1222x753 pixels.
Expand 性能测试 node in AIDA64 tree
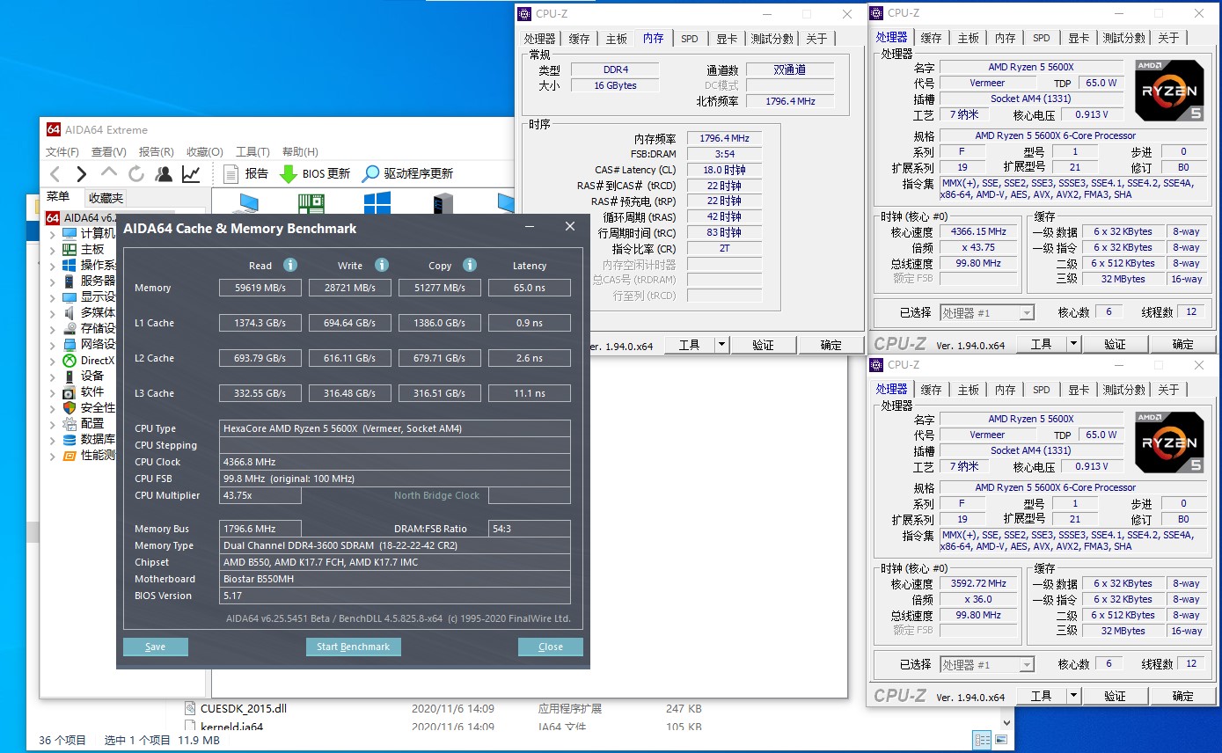click(x=52, y=455)
